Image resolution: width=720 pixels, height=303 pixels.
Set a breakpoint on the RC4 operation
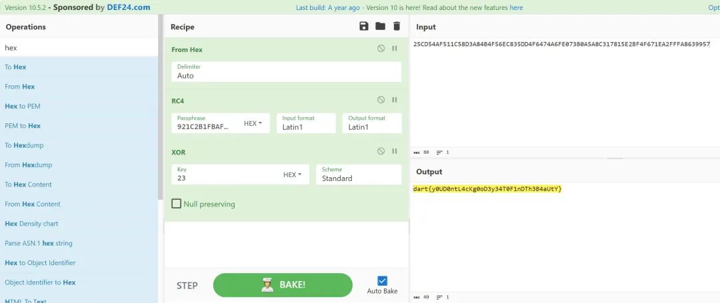click(x=395, y=99)
